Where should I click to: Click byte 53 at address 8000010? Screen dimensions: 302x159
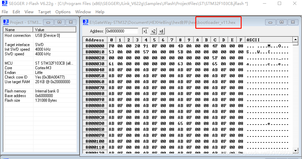click(111, 52)
